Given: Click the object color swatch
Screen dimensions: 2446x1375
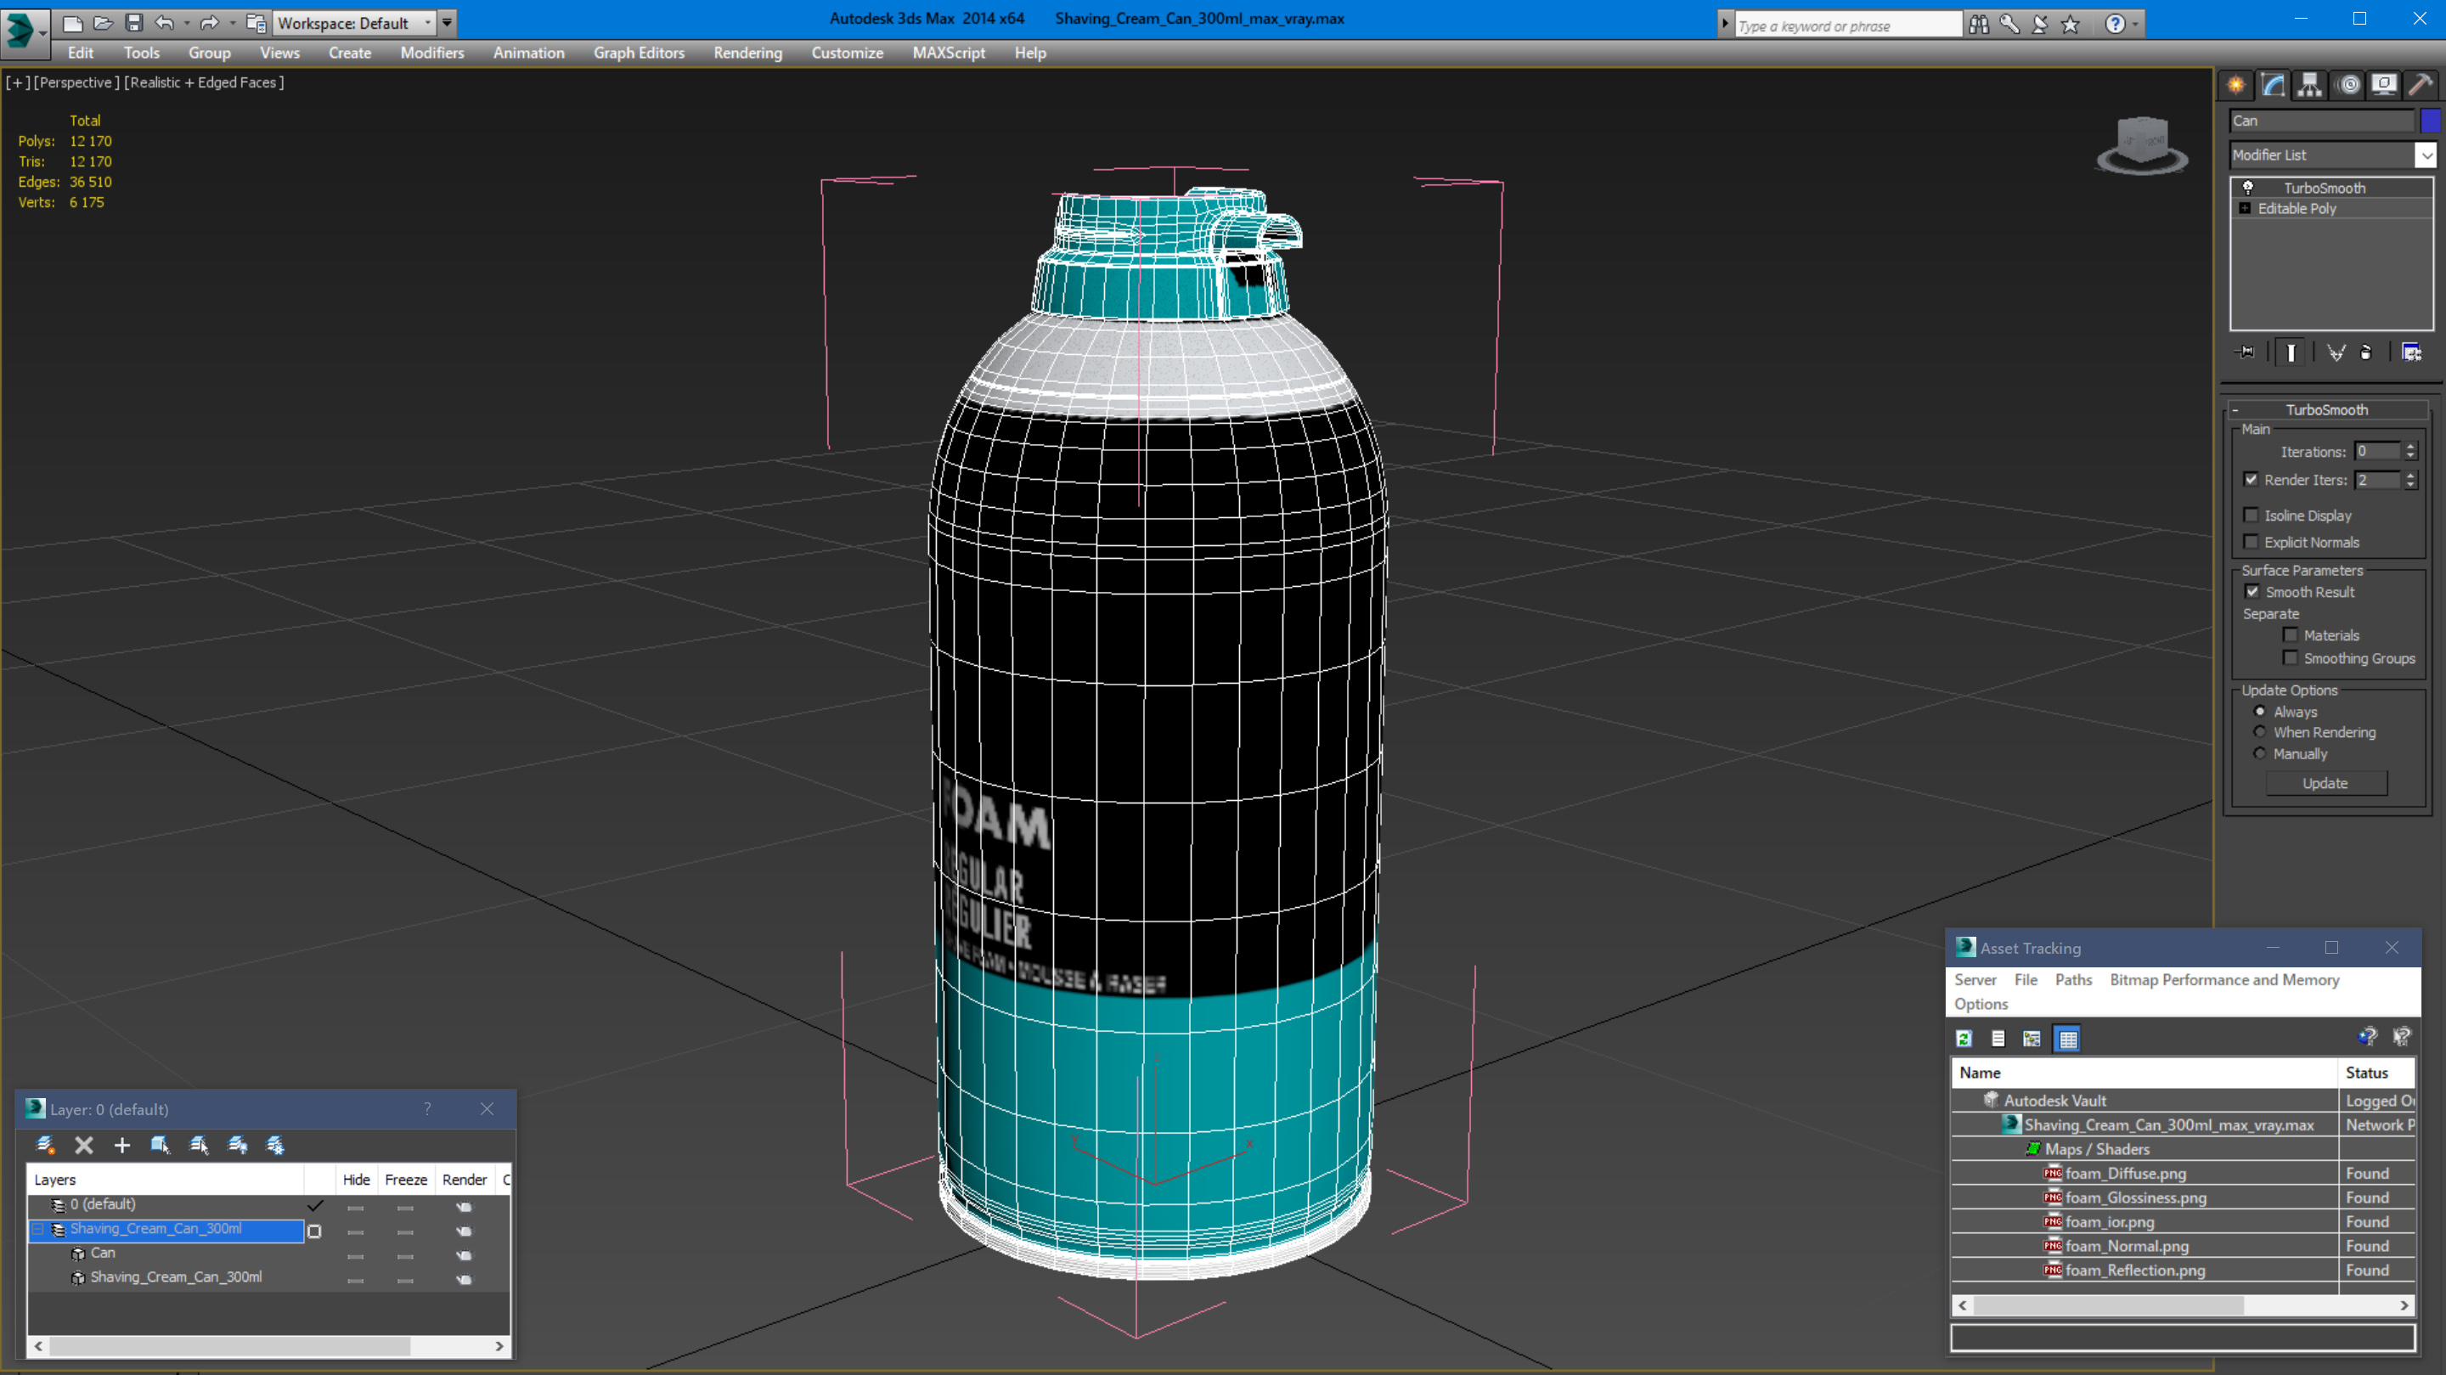Looking at the screenshot, I should (x=2430, y=121).
